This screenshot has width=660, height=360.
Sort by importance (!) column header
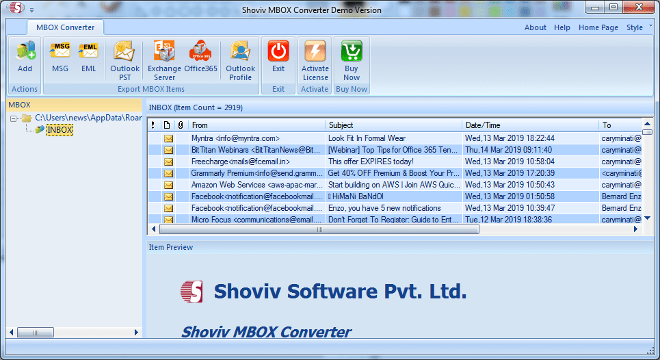[153, 125]
